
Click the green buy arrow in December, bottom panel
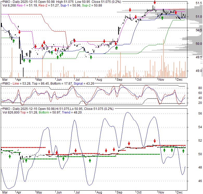[x=183, y=151]
